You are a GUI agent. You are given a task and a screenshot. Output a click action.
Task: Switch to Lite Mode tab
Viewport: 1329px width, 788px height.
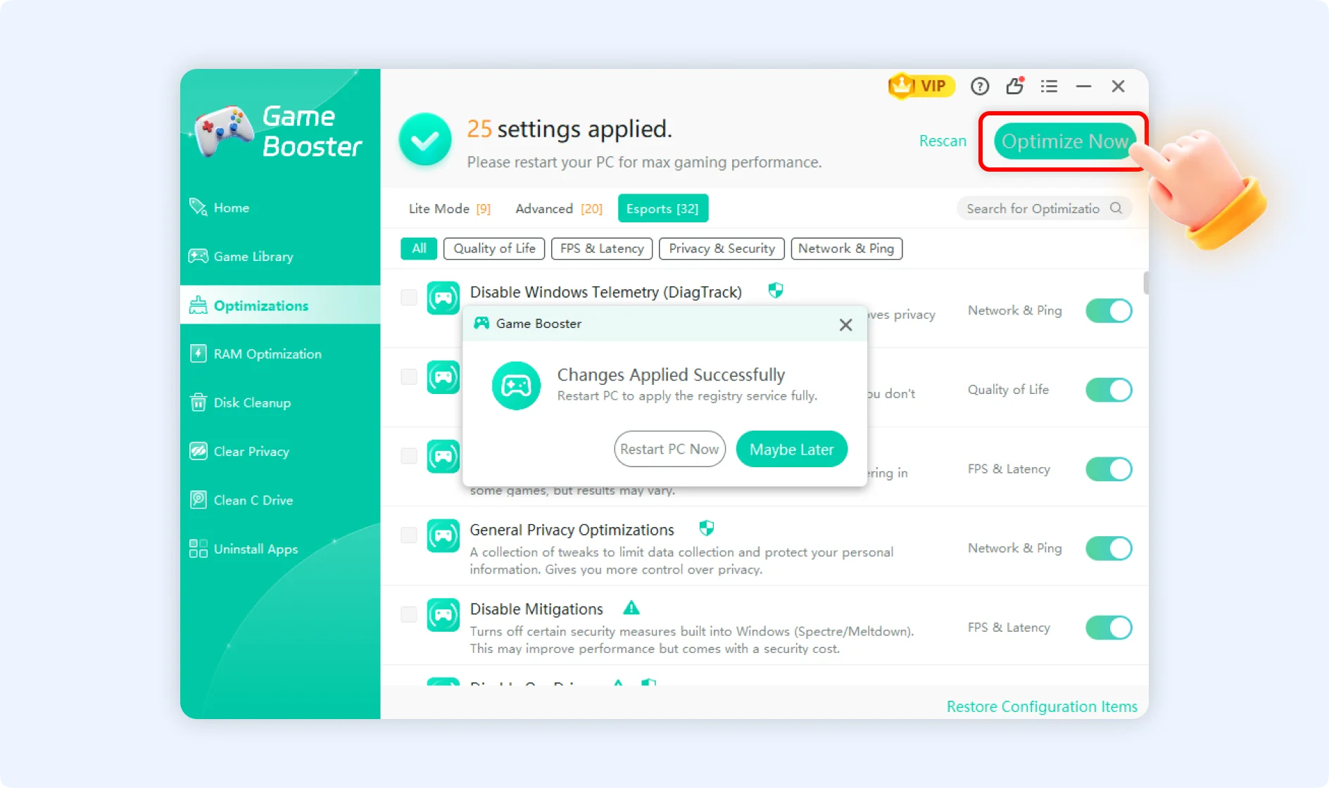pyautogui.click(x=449, y=208)
